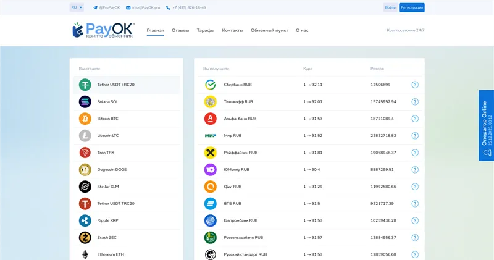The image size is (494, 260).
Task: Click the help icon for Сбербанк RUB
Action: tap(415, 85)
